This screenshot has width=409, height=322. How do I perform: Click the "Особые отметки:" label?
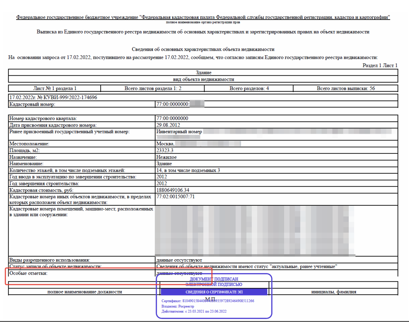pos(28,273)
